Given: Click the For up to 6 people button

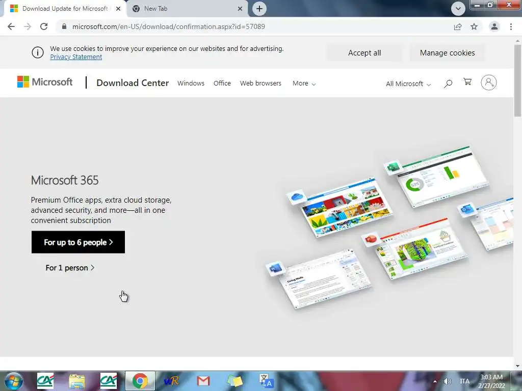Looking at the screenshot, I should (78, 242).
